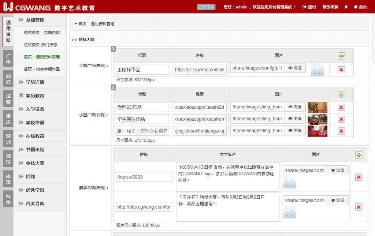The image size is (375, 236).
Task: Switch to the 重庆 vertical tab
Action: (x=8, y=119)
